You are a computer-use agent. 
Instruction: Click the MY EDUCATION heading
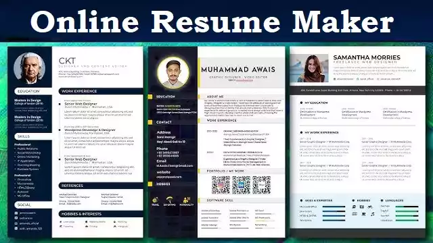316,103
